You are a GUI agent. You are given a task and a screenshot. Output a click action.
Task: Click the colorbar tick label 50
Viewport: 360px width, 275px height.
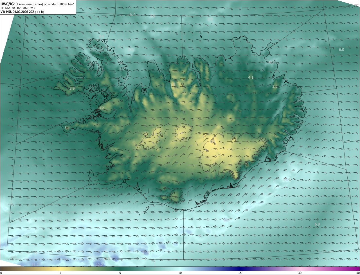[358, 273]
